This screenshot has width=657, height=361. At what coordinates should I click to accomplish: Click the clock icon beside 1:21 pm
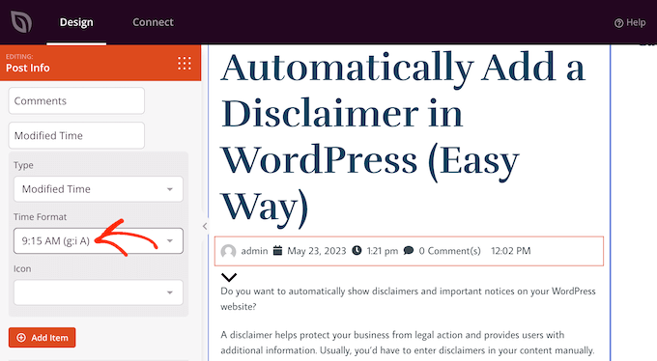pyautogui.click(x=357, y=250)
